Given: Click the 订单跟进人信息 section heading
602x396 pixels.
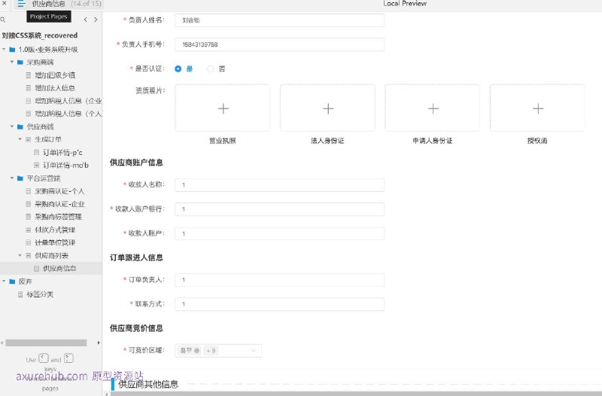Looking at the screenshot, I should [x=136, y=257].
